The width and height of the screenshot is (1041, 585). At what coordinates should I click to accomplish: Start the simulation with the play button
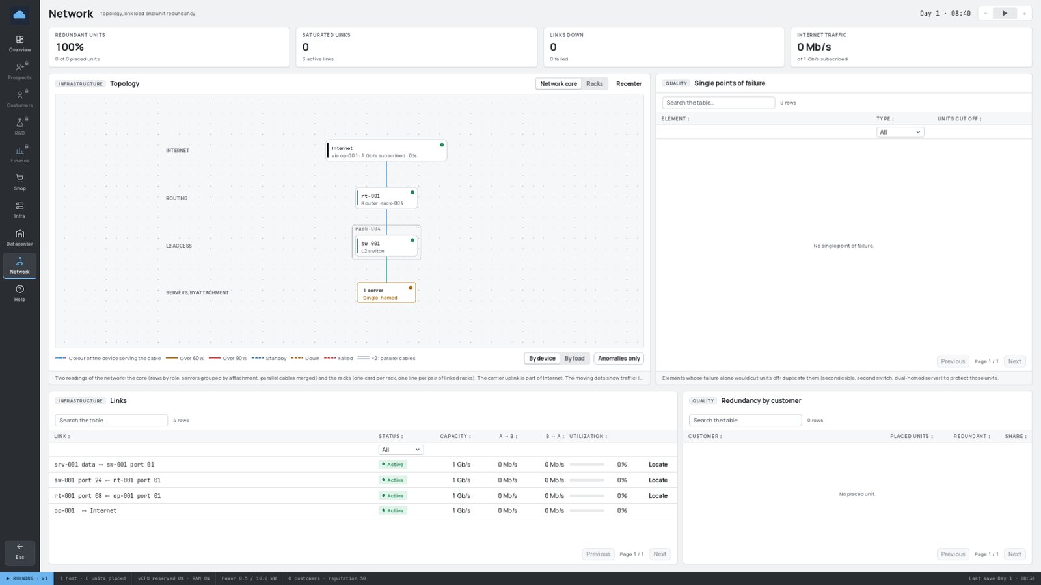click(1005, 13)
